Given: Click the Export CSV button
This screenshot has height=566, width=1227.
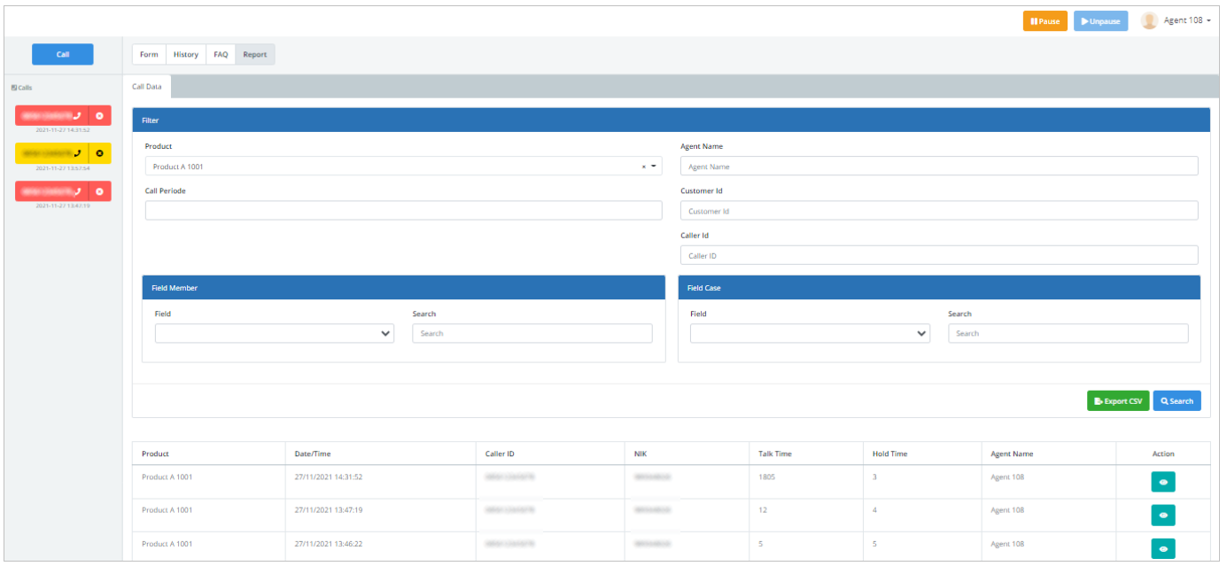Looking at the screenshot, I should click(x=1118, y=400).
